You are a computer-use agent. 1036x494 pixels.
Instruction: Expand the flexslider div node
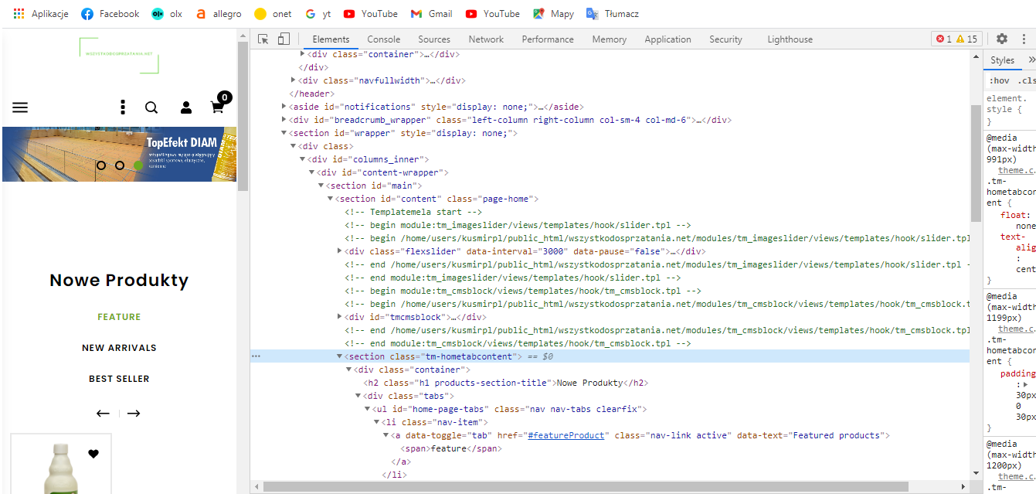[340, 251]
